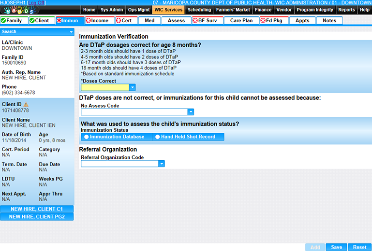Click the green checkmark on Family tab

coord(3,21)
